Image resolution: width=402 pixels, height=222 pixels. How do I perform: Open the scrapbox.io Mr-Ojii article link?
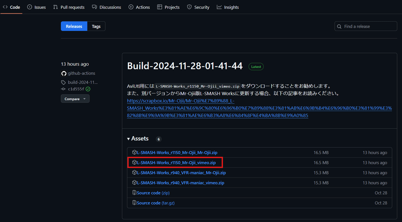pos(259,108)
